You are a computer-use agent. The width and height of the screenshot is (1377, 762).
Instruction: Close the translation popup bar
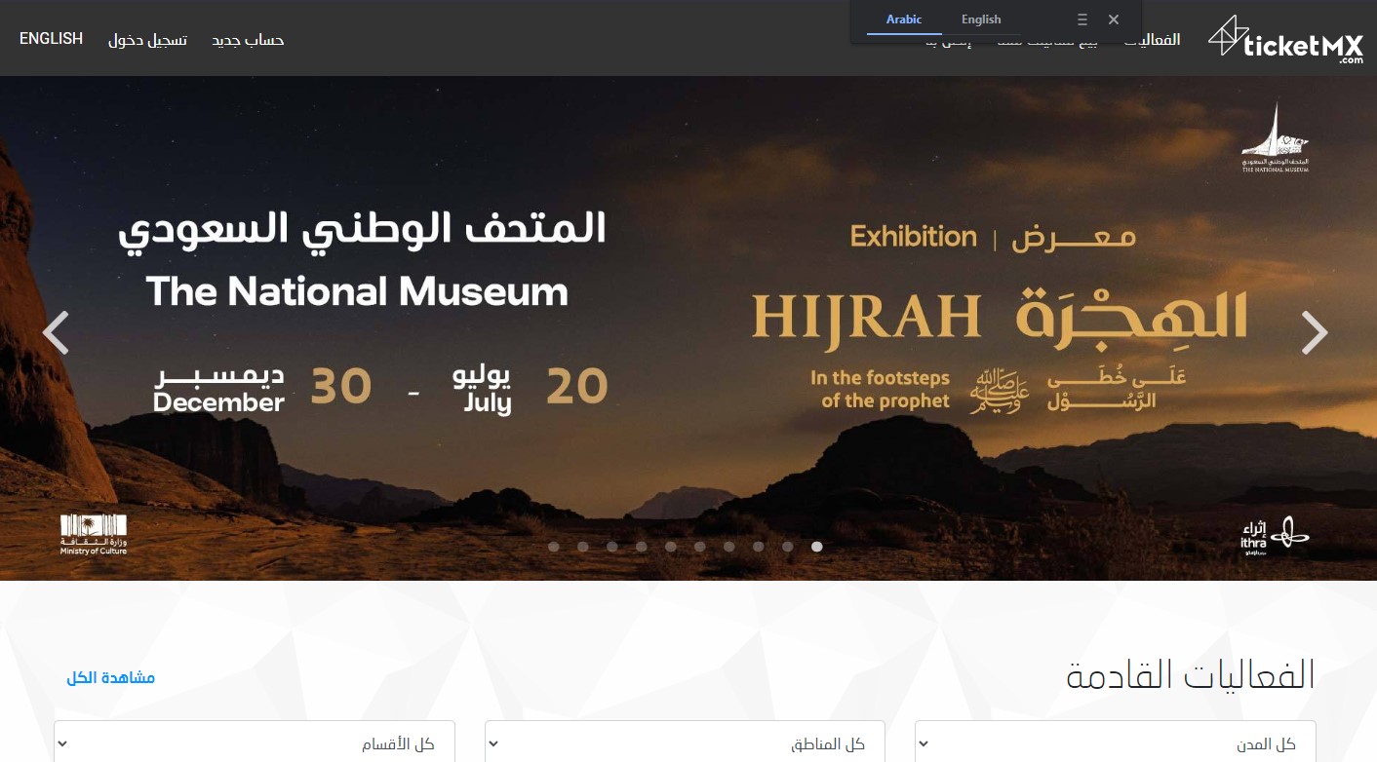coord(1114,19)
